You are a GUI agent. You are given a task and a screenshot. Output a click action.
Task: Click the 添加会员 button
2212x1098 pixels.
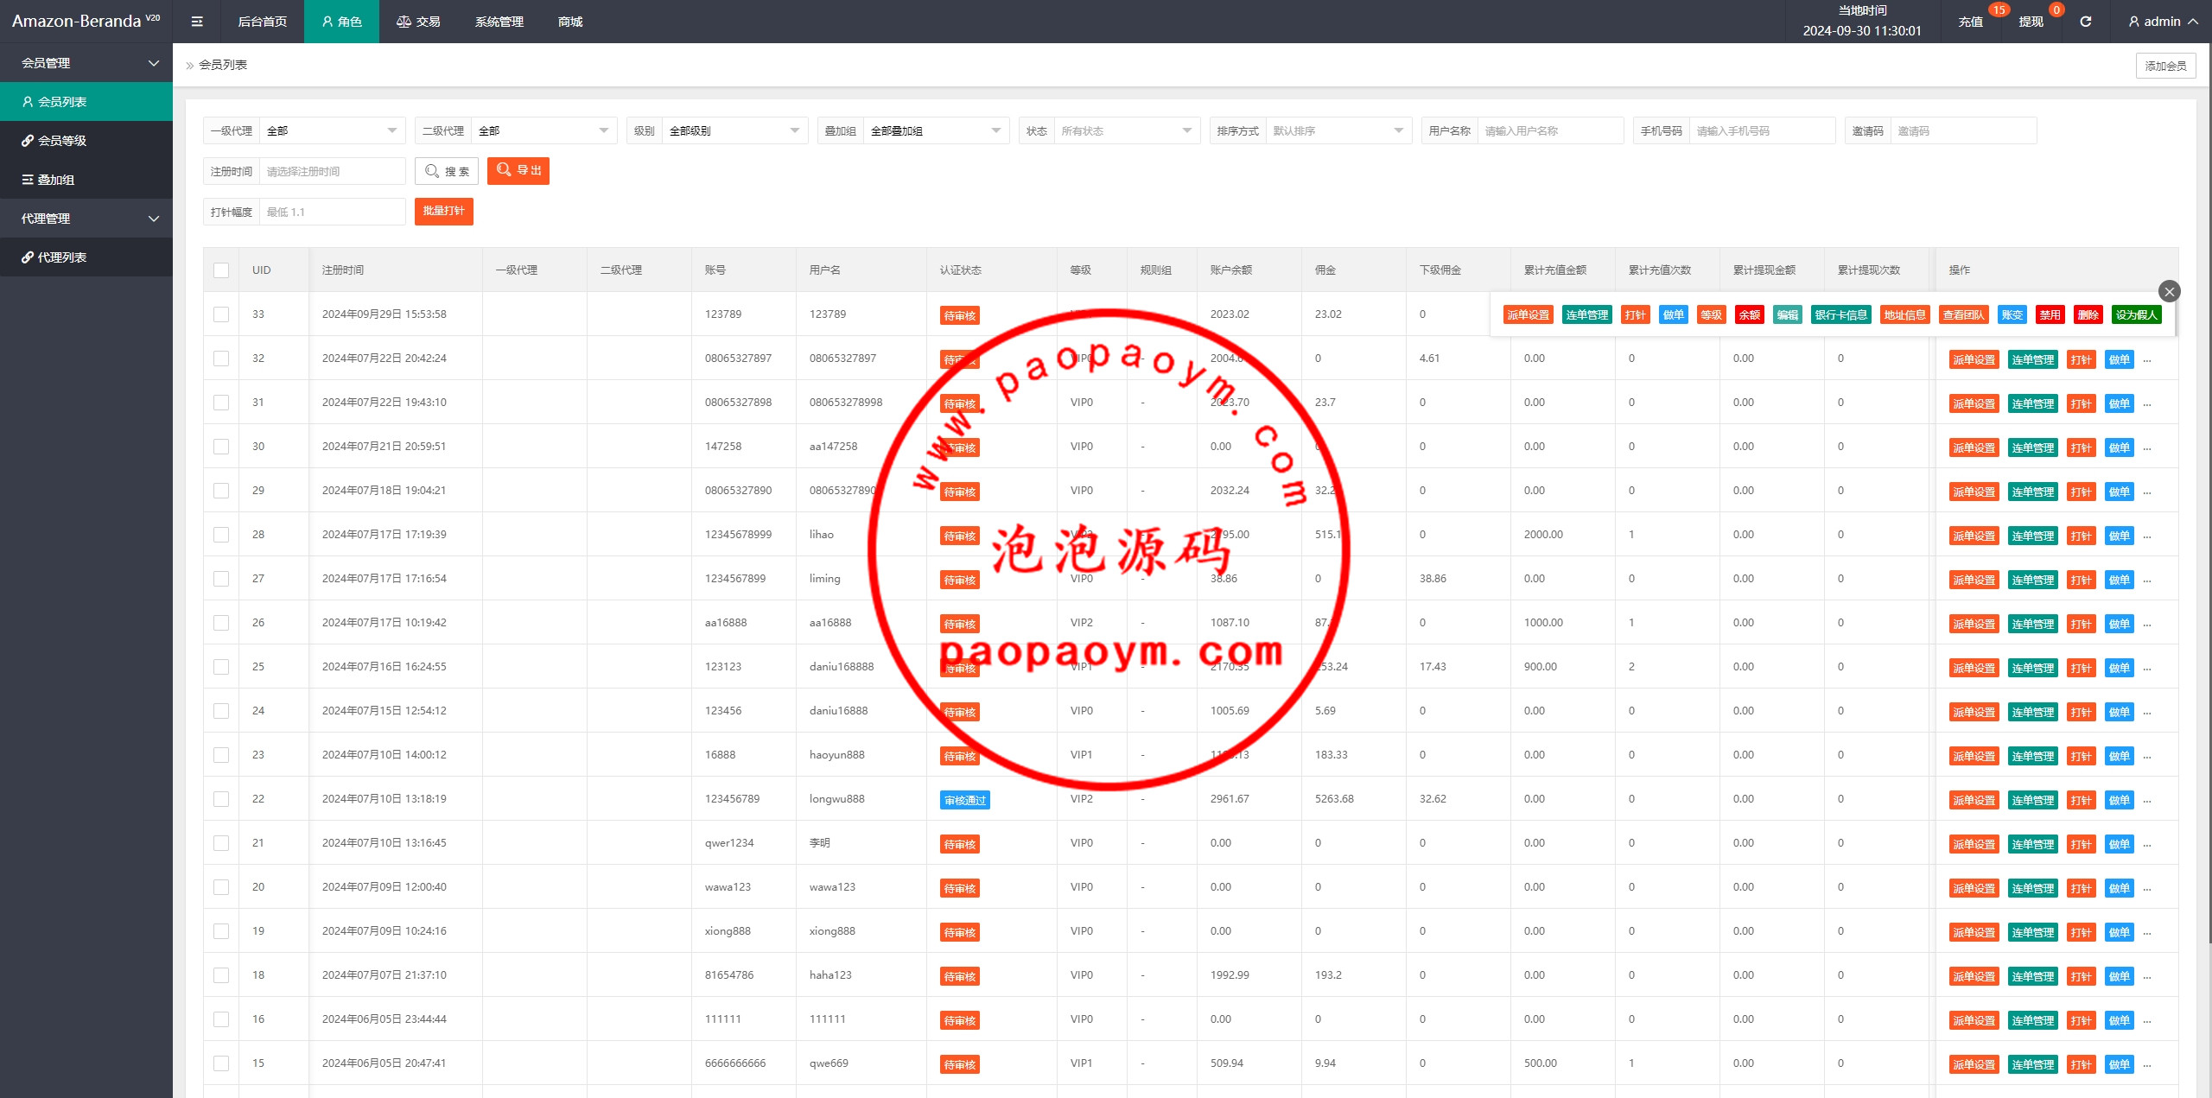click(2165, 66)
